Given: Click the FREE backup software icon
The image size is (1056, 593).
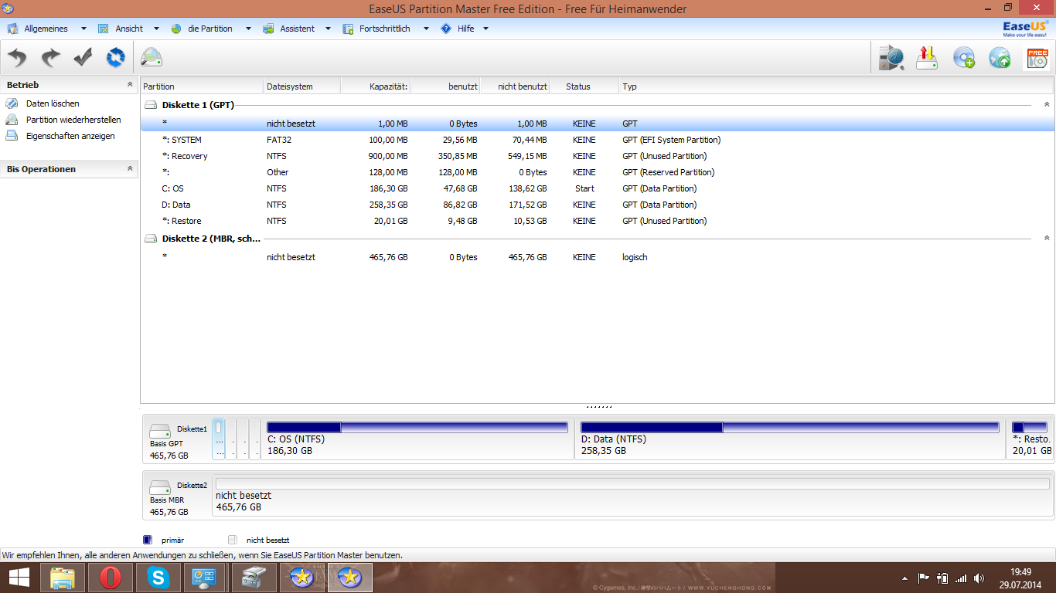Looking at the screenshot, I should pyautogui.click(x=1037, y=58).
